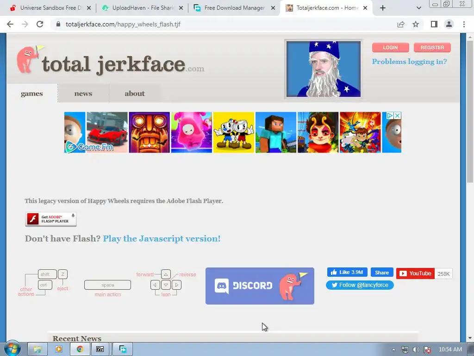Open the games navigation tab

tap(32, 94)
